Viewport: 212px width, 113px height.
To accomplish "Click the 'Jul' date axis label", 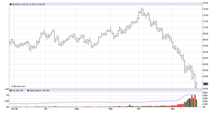I will 45,109.
